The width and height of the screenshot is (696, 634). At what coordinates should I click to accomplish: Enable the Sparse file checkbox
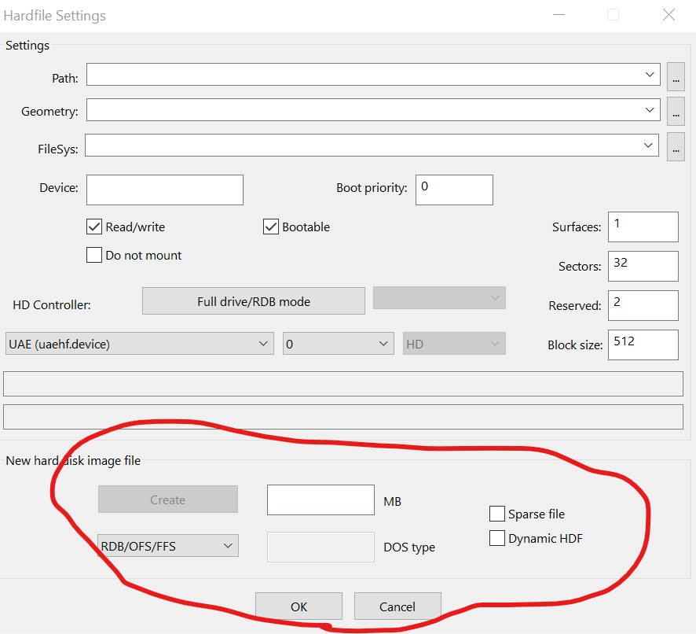(496, 514)
